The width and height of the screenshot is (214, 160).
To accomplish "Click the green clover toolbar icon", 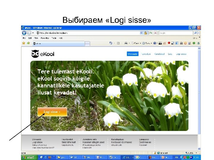I will pyautogui.click(x=194, y=43).
